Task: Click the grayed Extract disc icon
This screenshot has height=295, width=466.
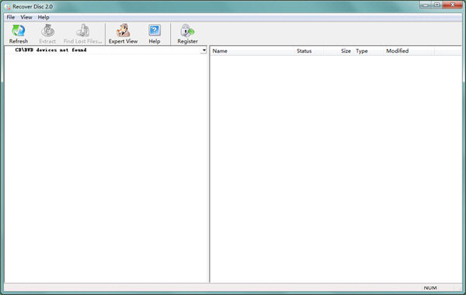Action: coord(47,30)
